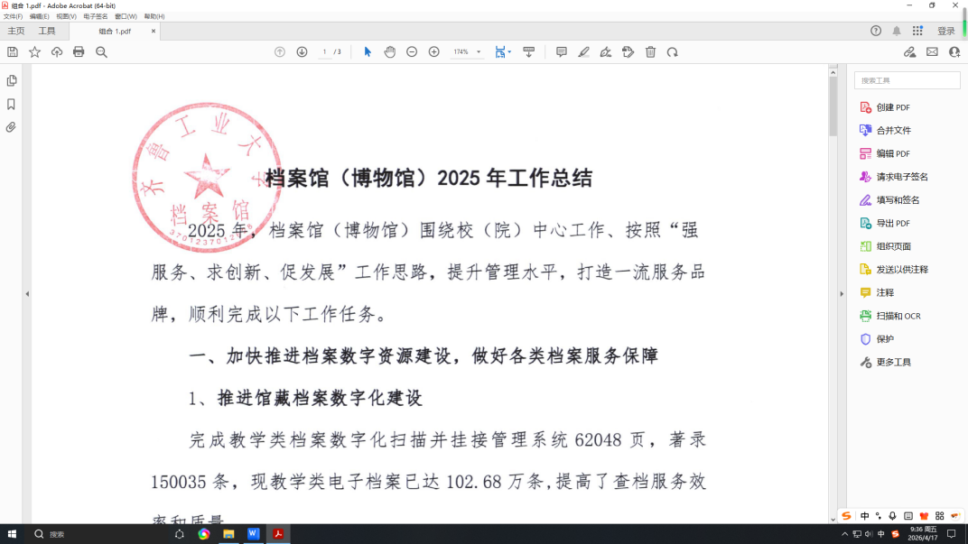Print the document using printer icon

coord(79,52)
